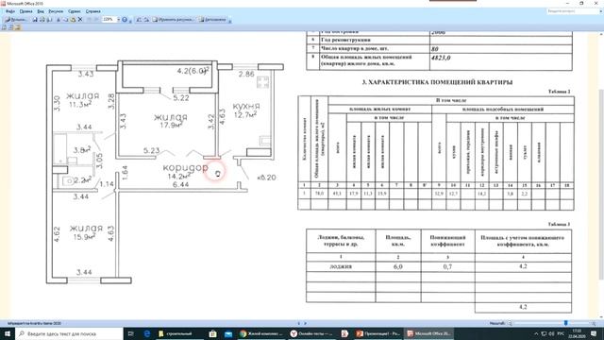This screenshot has width=604, height=340.
Task: Switch to single picture view icon
Action: click(17, 27)
